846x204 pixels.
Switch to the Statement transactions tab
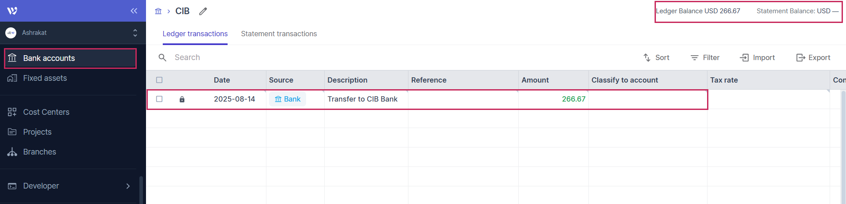click(279, 34)
